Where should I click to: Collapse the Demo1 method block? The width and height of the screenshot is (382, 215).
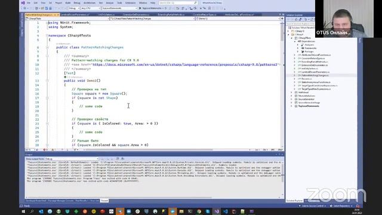pos(47,81)
